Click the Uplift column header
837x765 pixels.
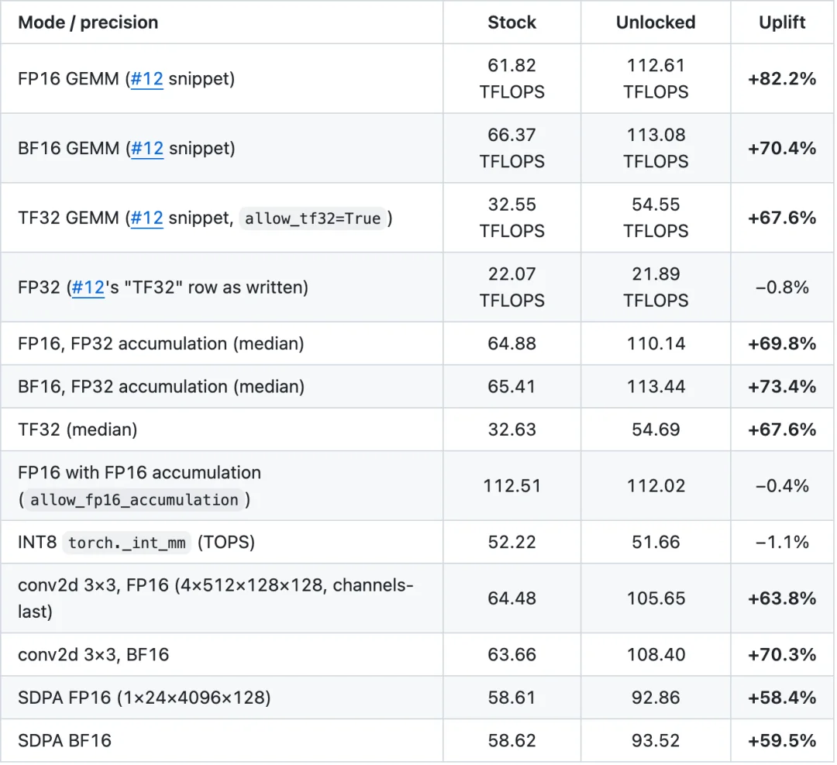pyautogui.click(x=783, y=22)
